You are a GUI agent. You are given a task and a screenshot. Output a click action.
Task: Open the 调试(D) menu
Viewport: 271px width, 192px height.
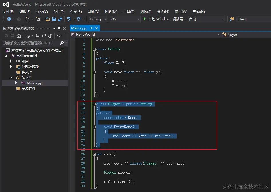[93, 11]
